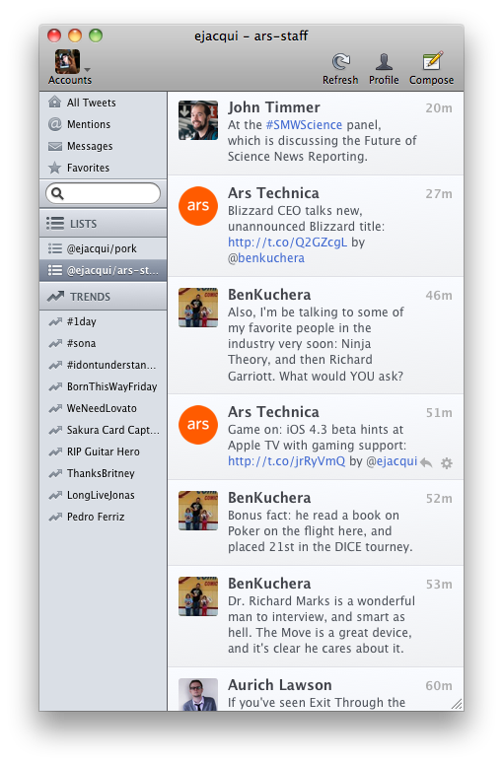Screen dimensions: 503x765
Task: Open the Accounts dropdown arrow
Action: pyautogui.click(x=88, y=69)
